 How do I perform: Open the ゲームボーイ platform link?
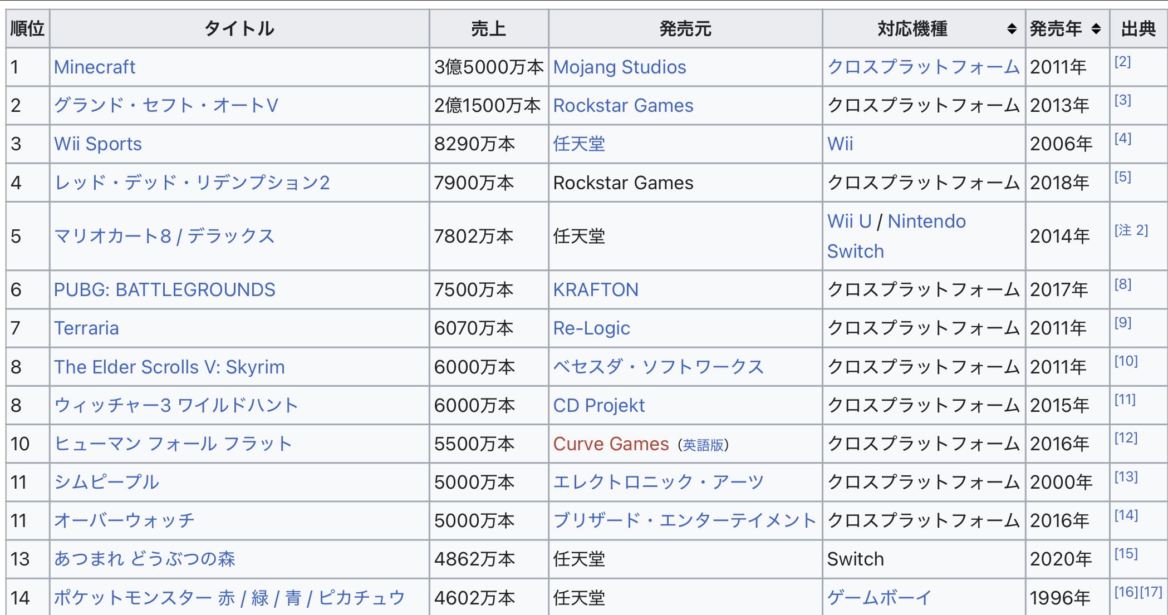[x=879, y=598]
